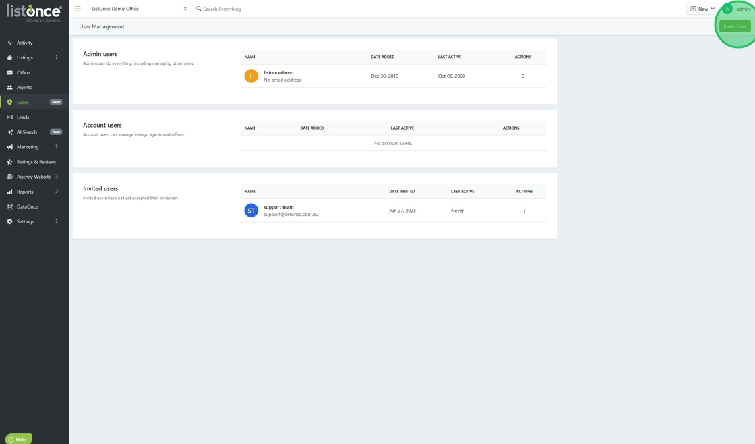Click the DataOnce database icon
The height and width of the screenshot is (444, 755).
coord(9,206)
